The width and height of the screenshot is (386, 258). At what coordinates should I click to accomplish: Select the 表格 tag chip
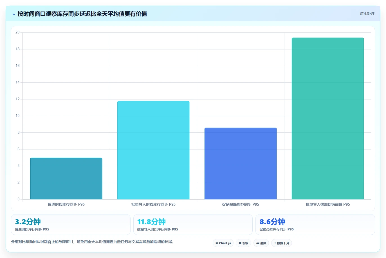243,243
